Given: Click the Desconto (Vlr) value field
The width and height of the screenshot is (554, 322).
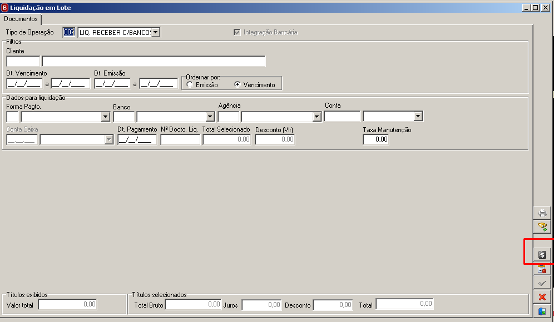Looking at the screenshot, I should pyautogui.click(x=275, y=140).
